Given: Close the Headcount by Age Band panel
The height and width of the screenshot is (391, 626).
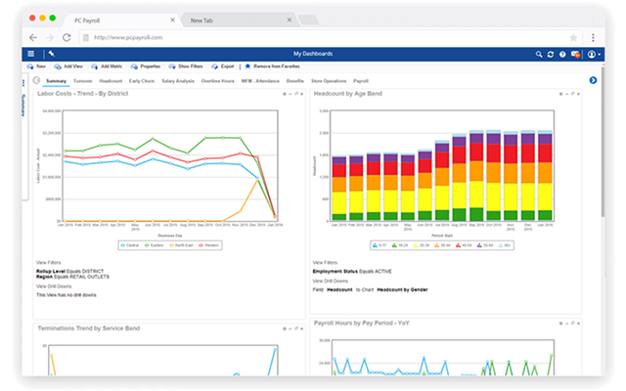Looking at the screenshot, I should click(578, 94).
